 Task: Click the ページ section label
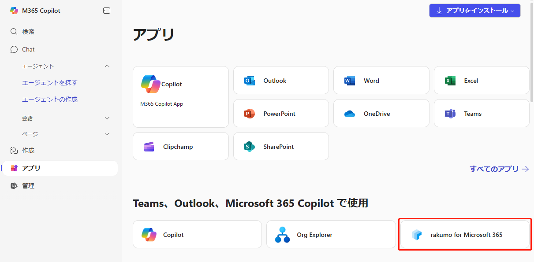[30, 134]
